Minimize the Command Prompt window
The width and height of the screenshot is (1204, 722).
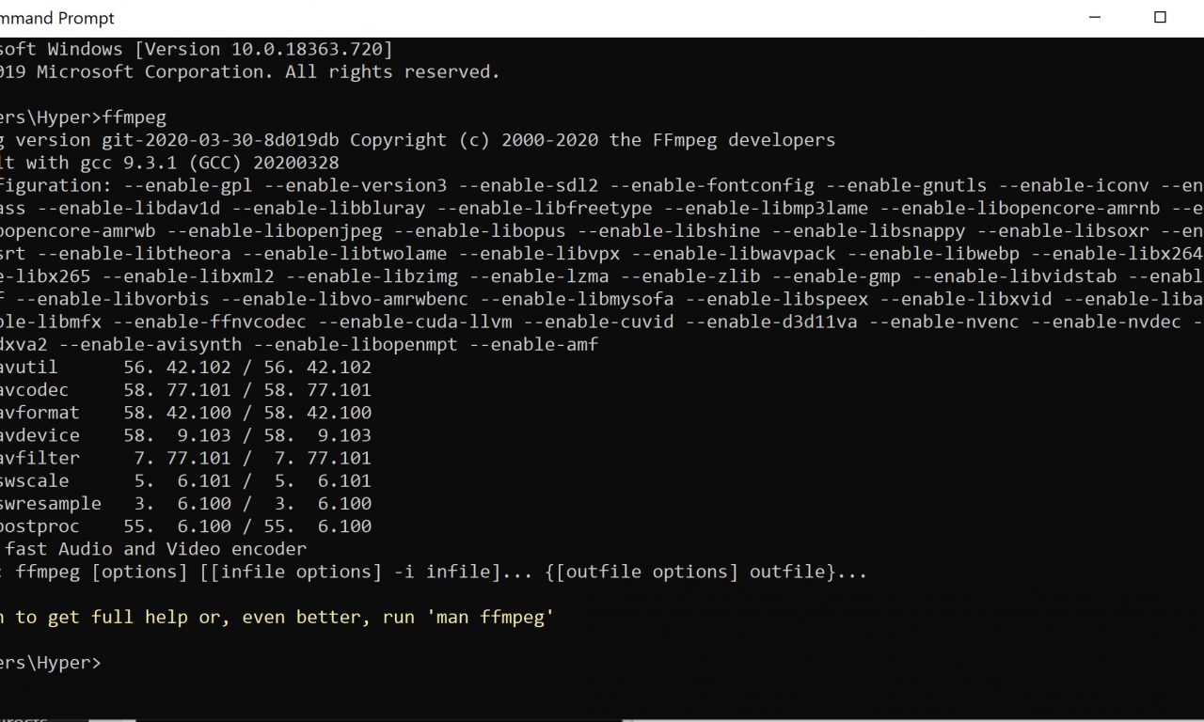point(1094,17)
